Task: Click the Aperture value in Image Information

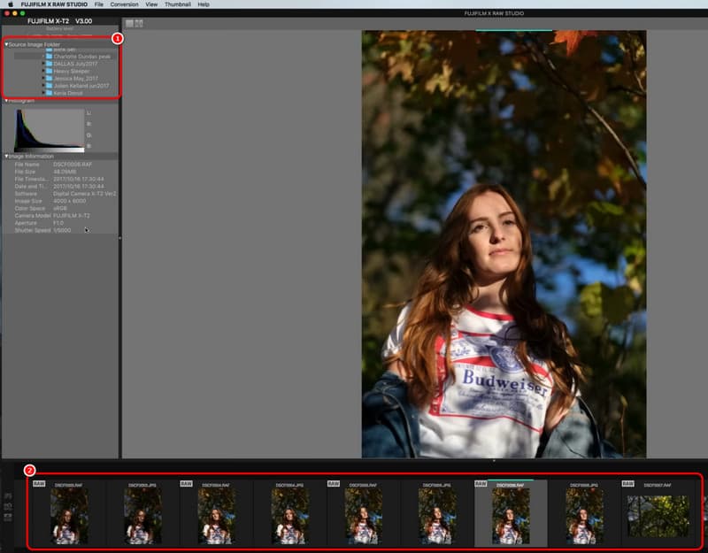Action: (x=58, y=223)
